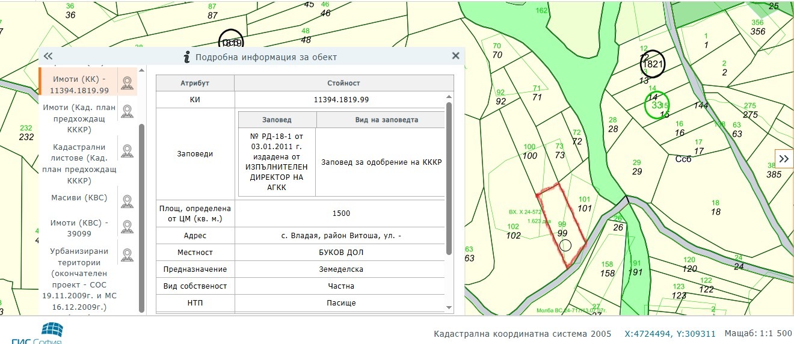
Task: Click Площ, определена от ЦМ attribute label
Action: 195,213
